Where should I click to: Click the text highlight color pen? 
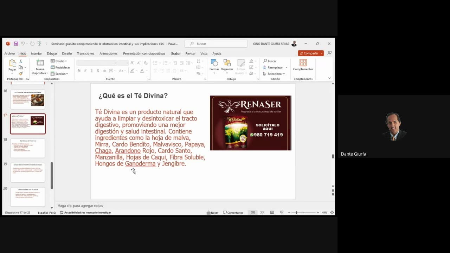[132, 71]
